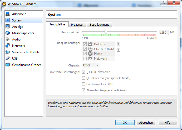Click the Netzwerk icon in boot order list
The image size is (182, 130).
90,58
